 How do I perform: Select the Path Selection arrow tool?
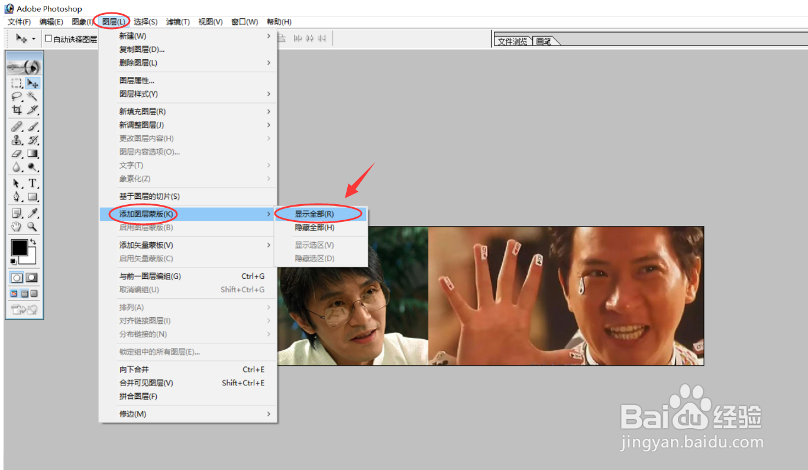tap(17, 184)
